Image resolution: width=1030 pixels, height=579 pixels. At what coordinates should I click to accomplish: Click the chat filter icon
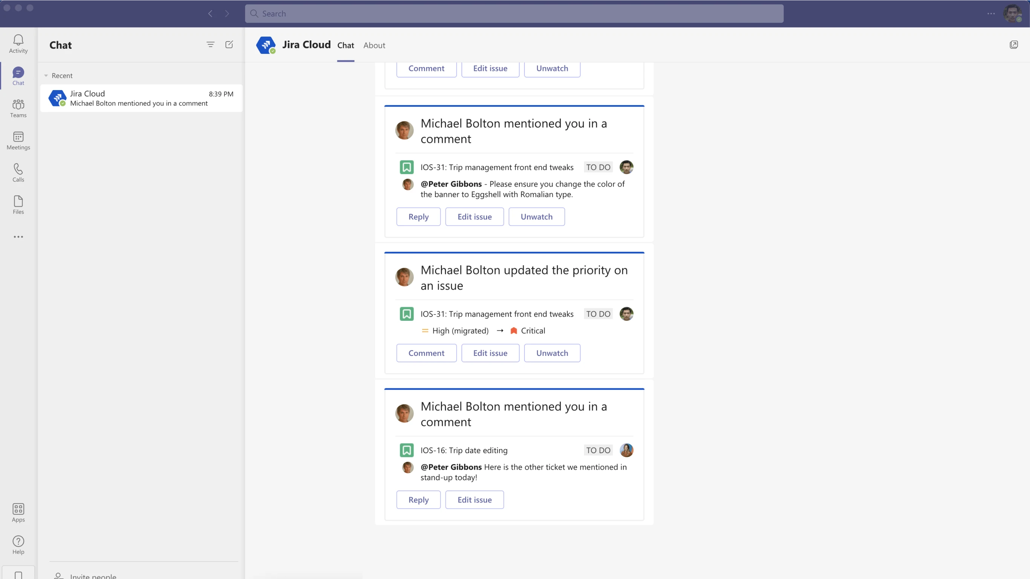pyautogui.click(x=210, y=44)
